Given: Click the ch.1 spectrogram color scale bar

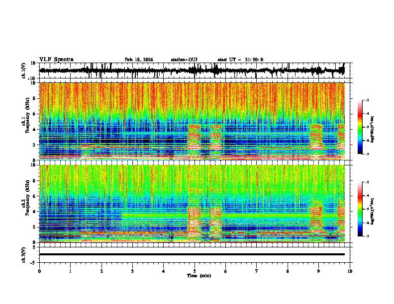Looking at the screenshot, I should coord(360,127).
